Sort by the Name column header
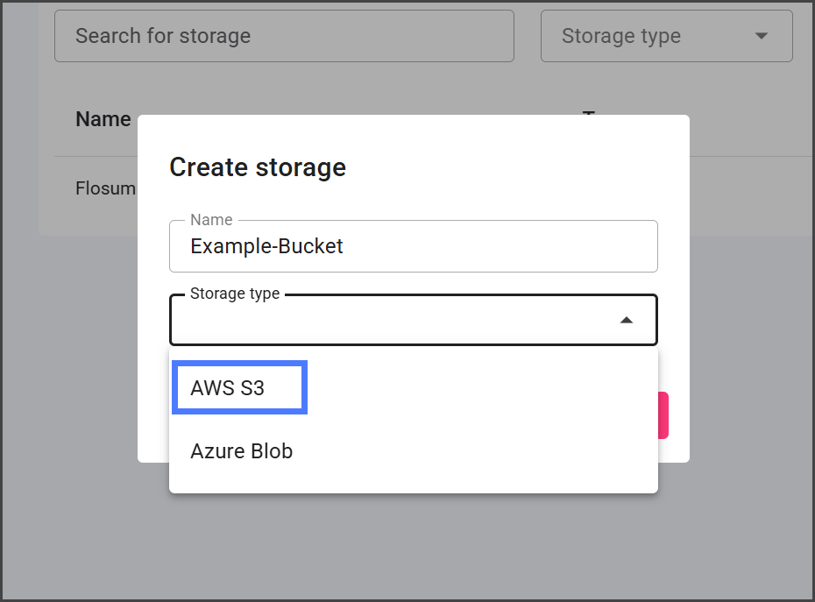The height and width of the screenshot is (602, 815). tap(103, 119)
